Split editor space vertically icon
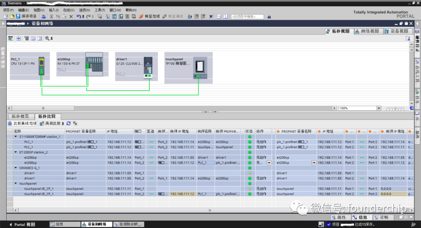421x228 pixels. click(x=226, y=17)
